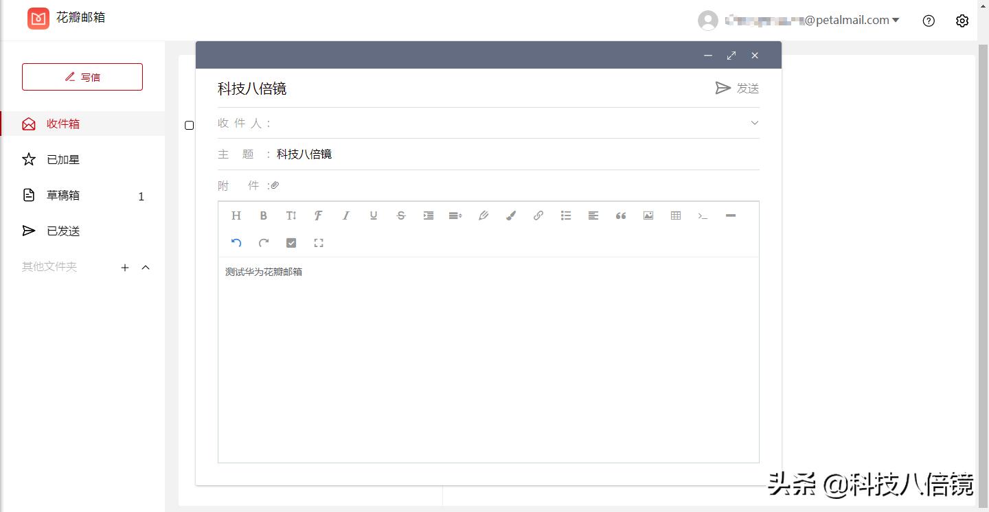Viewport: 989px width, 512px height.
Task: Open the petalmail.com account dropdown
Action: [x=896, y=21]
